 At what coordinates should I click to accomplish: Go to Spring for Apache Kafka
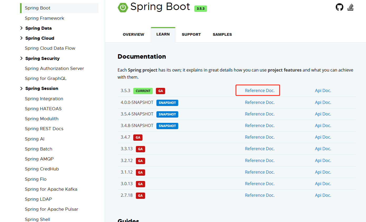click(51, 189)
